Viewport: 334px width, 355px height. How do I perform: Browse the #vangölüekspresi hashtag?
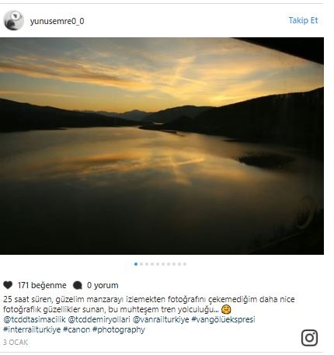[x=223, y=319]
